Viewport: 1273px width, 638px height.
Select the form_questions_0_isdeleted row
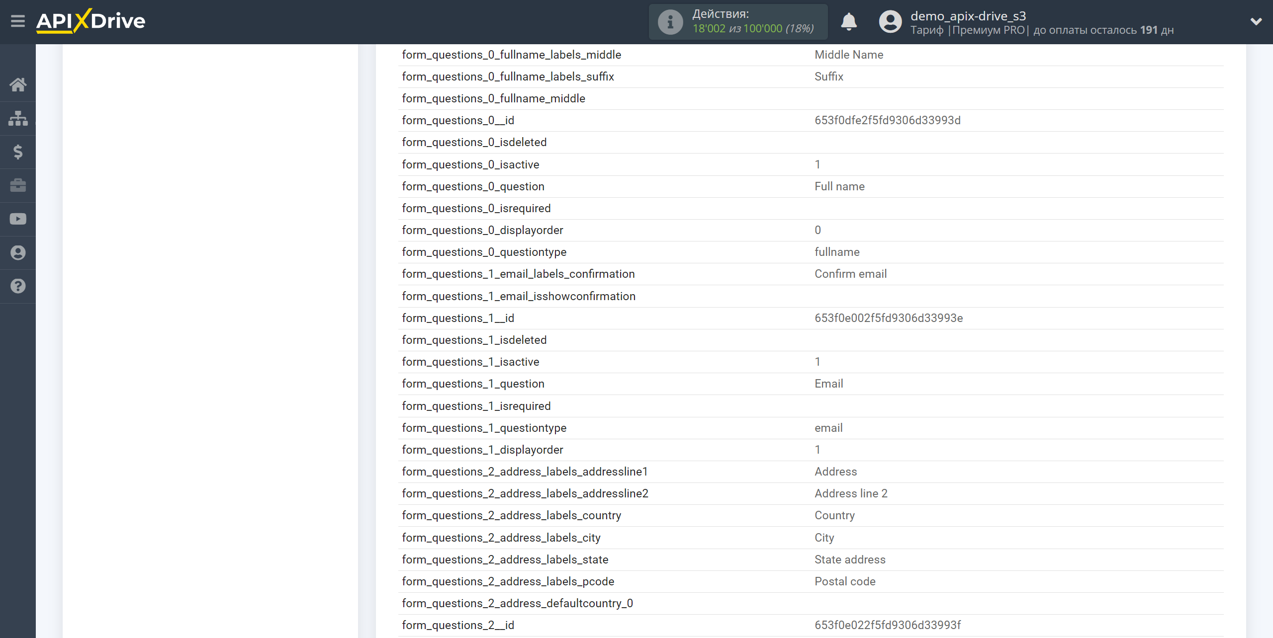[811, 142]
